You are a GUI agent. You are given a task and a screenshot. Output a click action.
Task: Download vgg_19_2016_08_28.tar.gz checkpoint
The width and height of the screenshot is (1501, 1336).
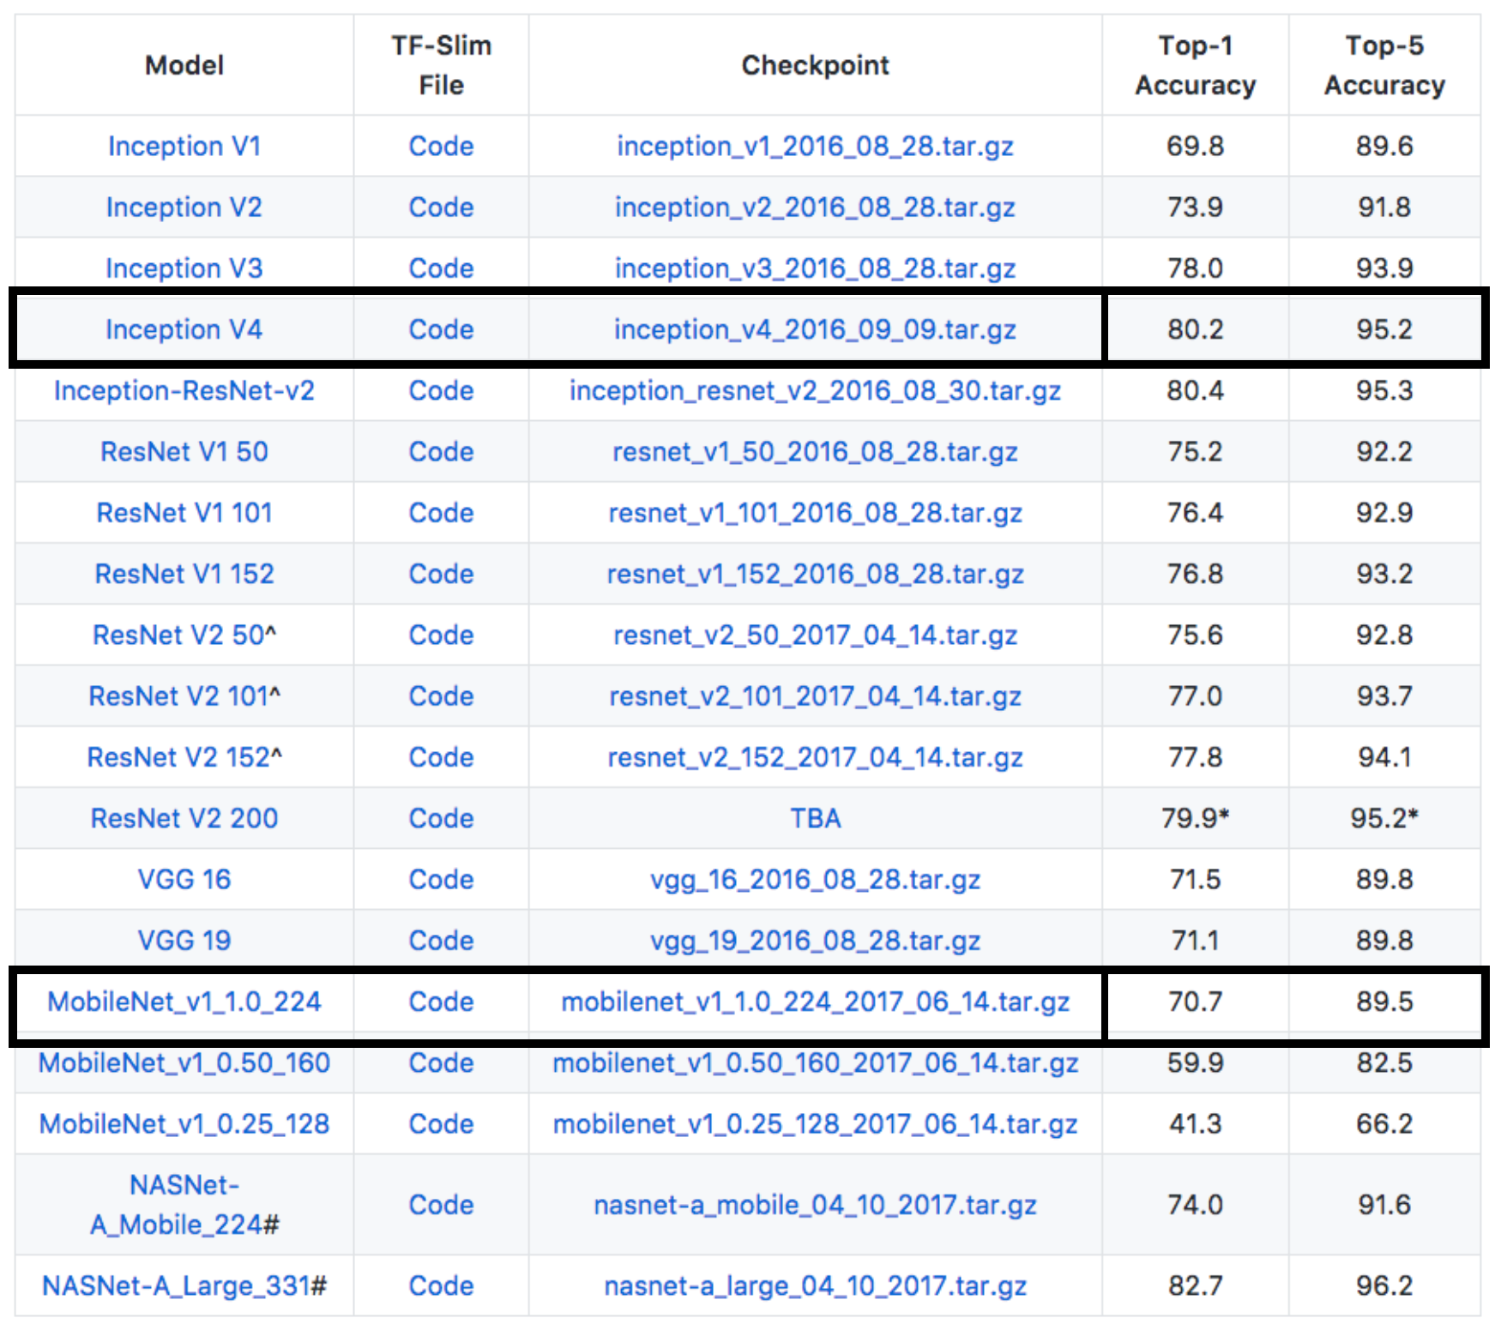(816, 942)
